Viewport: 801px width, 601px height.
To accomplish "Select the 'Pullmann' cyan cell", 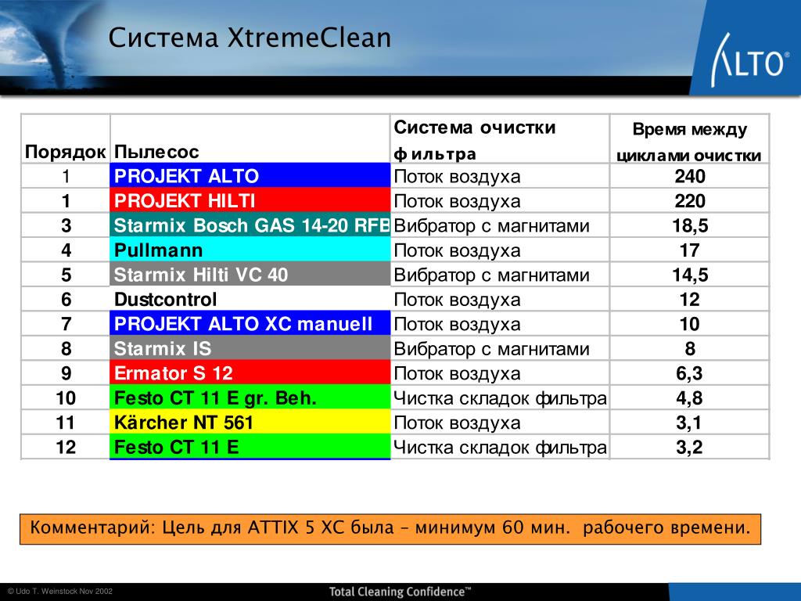I will pos(250,250).
